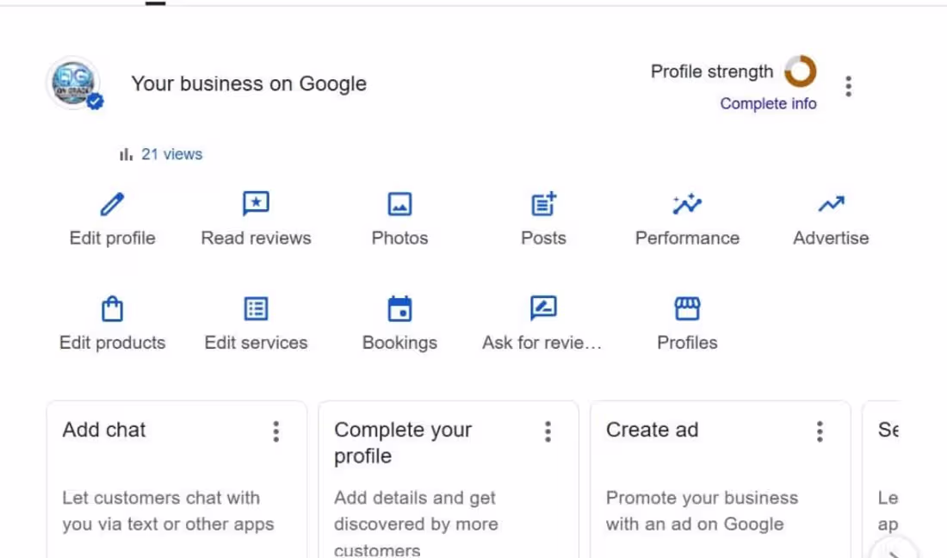Open the 21 views link
Image resolution: width=947 pixels, height=558 pixels.
(x=171, y=155)
